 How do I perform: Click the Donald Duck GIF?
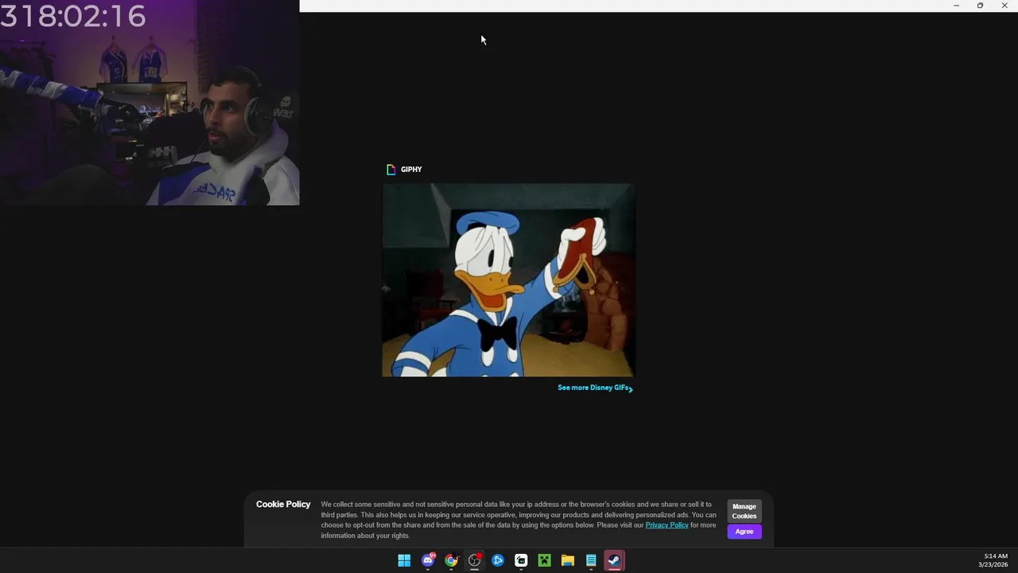click(x=508, y=280)
